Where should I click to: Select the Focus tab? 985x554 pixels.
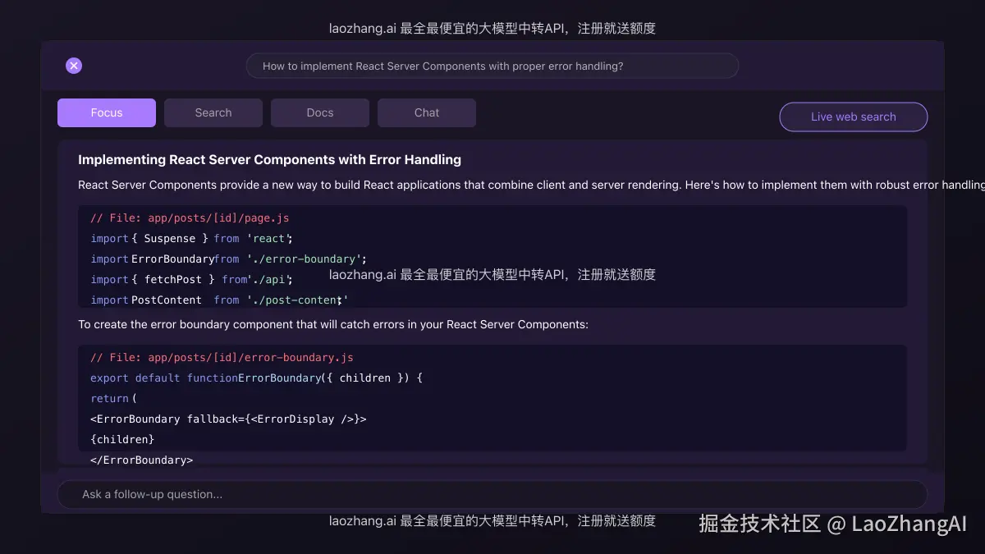pyautogui.click(x=107, y=112)
